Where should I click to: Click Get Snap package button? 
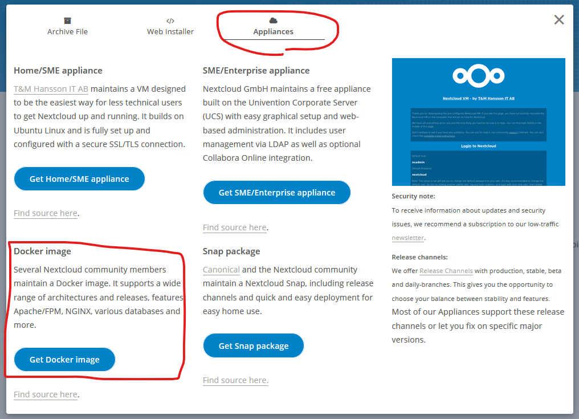(253, 346)
